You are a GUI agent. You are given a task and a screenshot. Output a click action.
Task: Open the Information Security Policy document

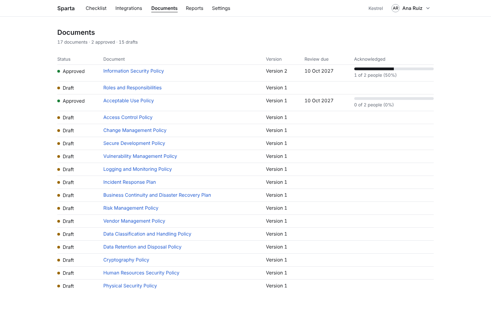point(133,71)
